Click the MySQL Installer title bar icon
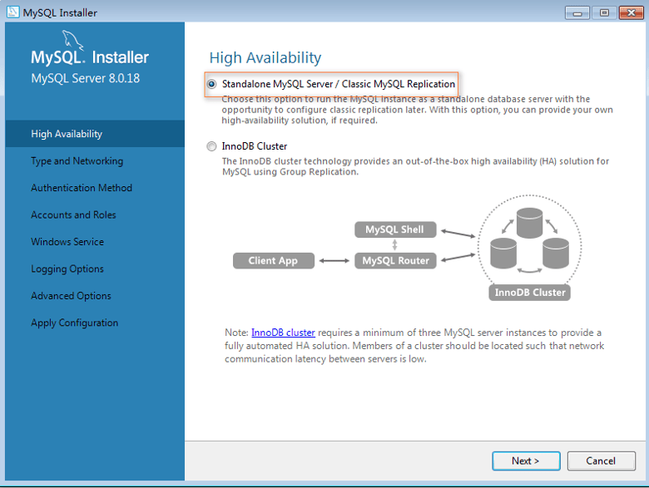This screenshot has height=488, width=649. tap(12, 12)
